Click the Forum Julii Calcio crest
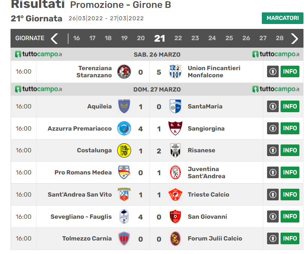The image size is (308, 254). pyautogui.click(x=175, y=239)
